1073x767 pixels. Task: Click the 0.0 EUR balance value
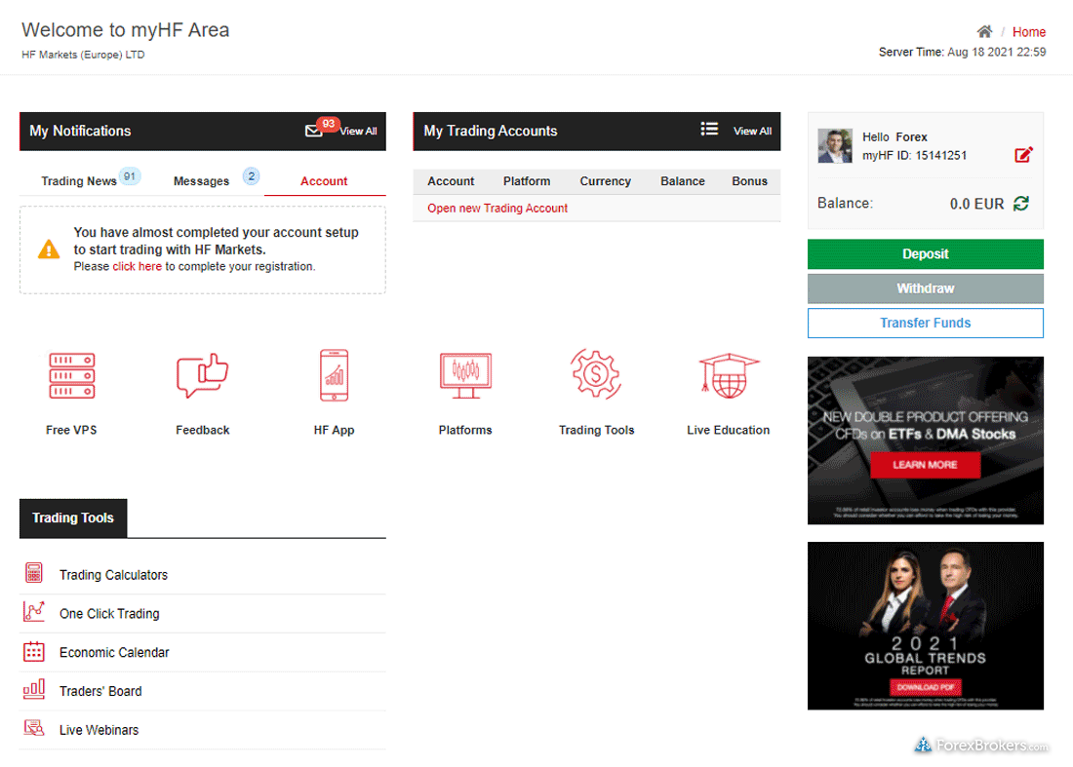pyautogui.click(x=976, y=204)
